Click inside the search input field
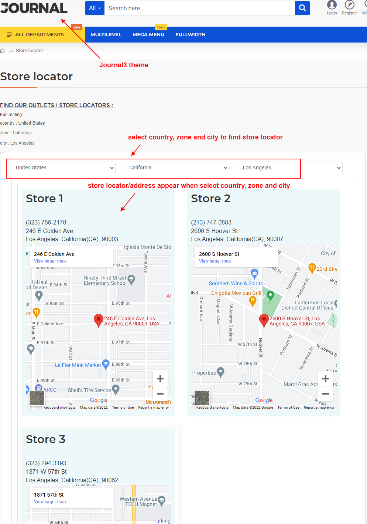Screen dimensions: 367x524 [199, 8]
